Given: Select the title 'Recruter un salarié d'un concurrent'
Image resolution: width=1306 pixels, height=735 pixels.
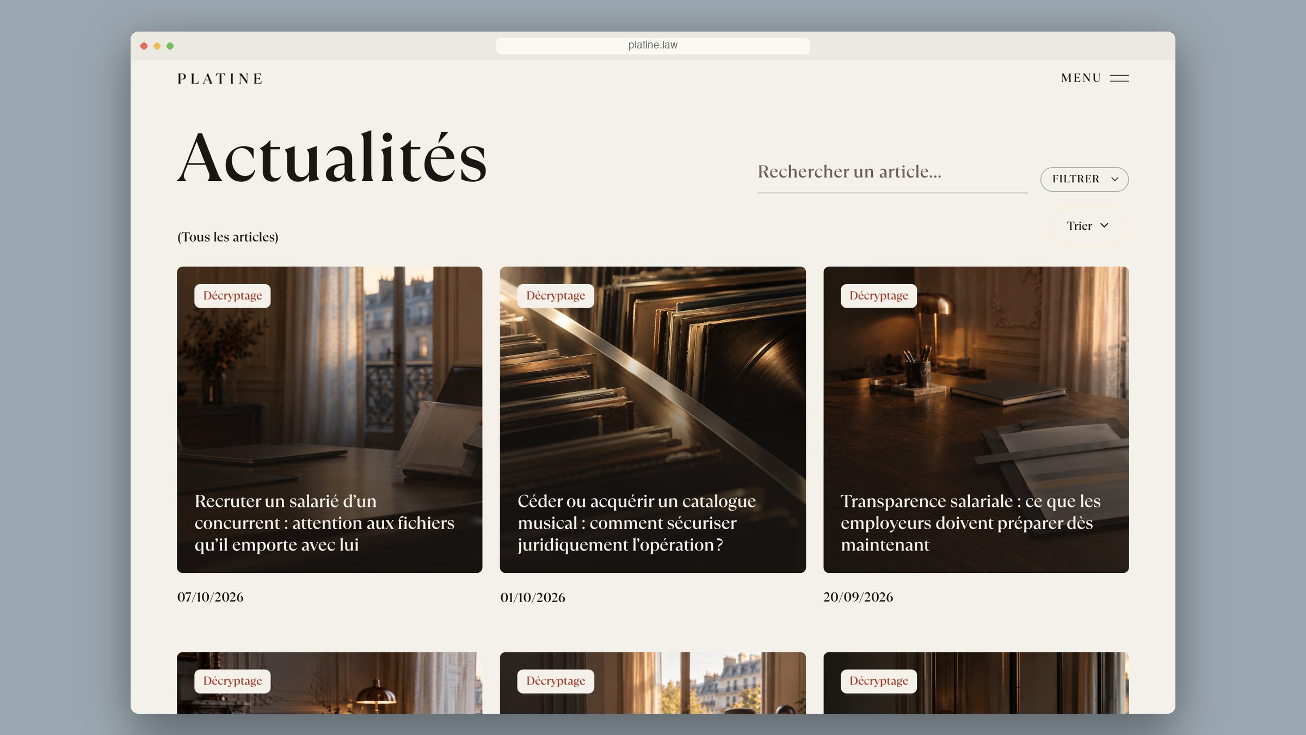Looking at the screenshot, I should tap(324, 523).
